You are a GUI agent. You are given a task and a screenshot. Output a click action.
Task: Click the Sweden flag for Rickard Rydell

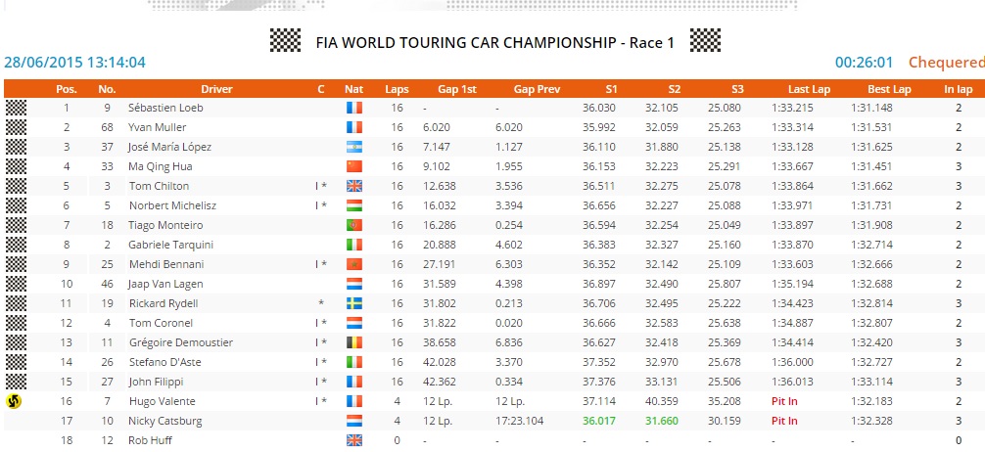(x=353, y=303)
